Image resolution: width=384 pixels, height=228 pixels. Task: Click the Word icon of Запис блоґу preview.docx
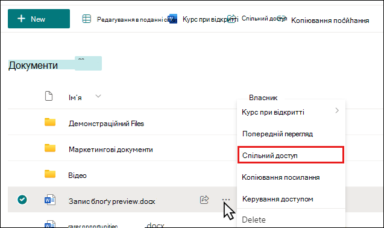pos(50,200)
